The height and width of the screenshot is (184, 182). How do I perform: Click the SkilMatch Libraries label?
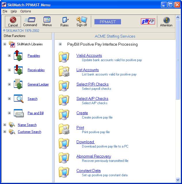tap(30, 44)
